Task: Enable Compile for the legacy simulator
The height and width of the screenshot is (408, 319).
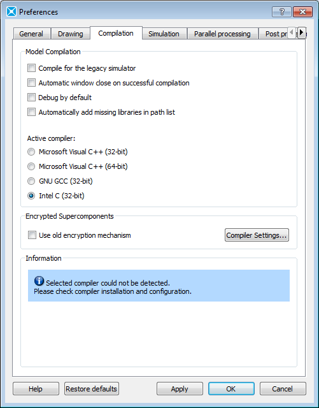Action: pyautogui.click(x=31, y=68)
